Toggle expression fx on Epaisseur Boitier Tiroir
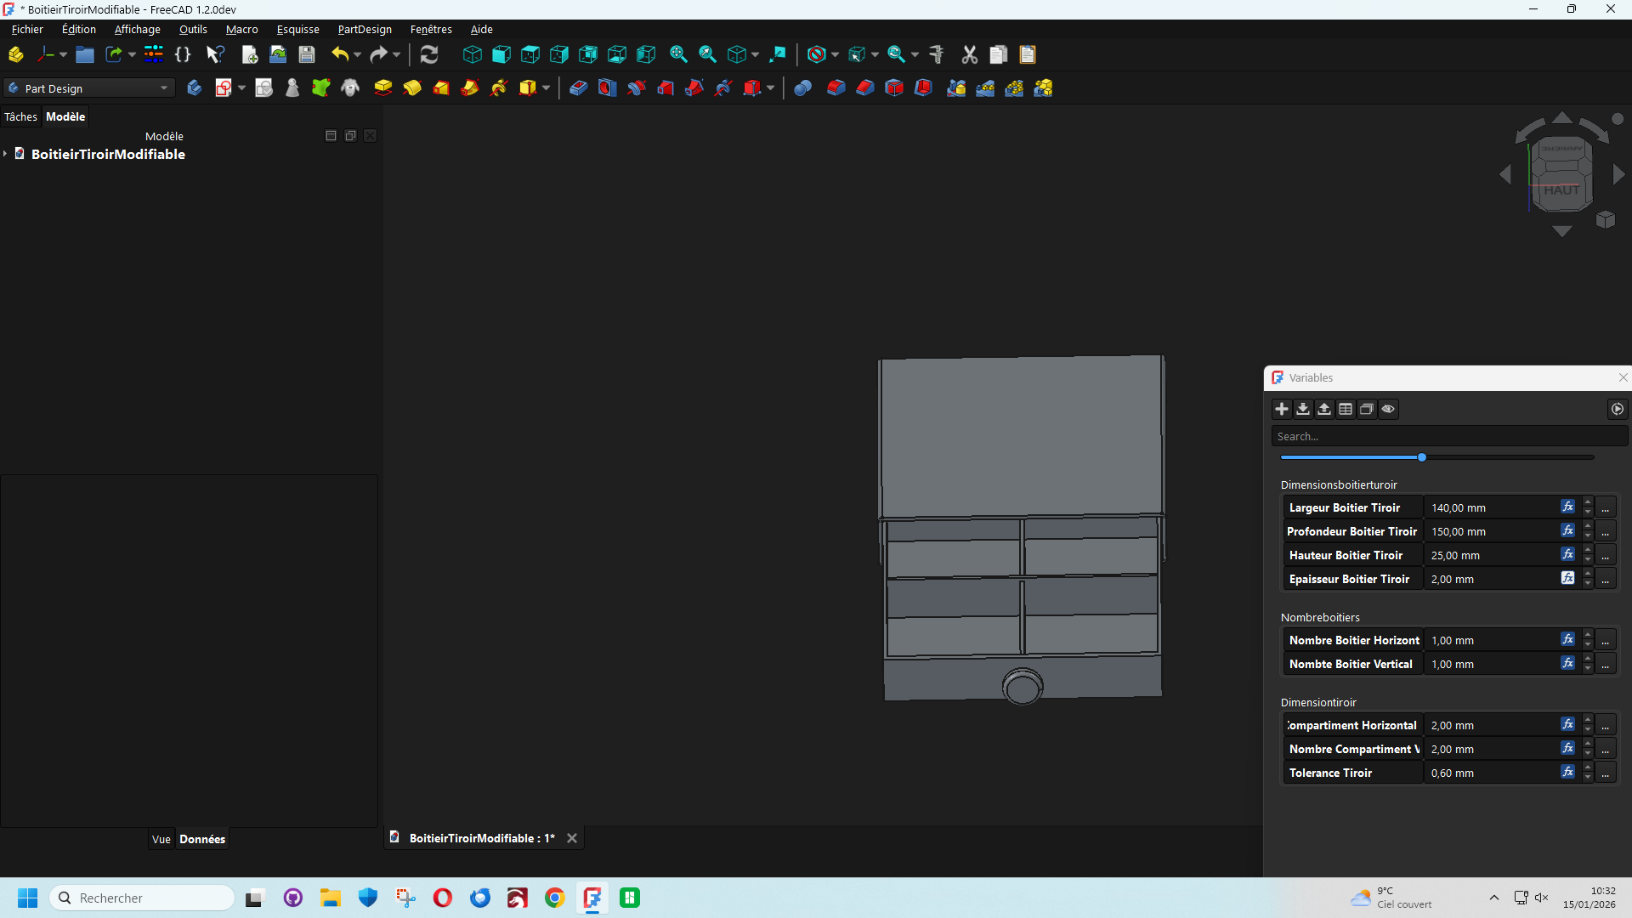Screen dimensions: 1632x918 tap(1567, 578)
